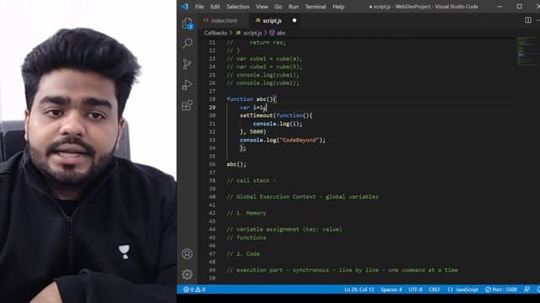
Task: Open the Manage gear icon
Action: tap(187, 274)
